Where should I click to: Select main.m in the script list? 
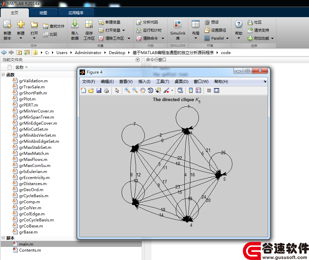point(26,244)
